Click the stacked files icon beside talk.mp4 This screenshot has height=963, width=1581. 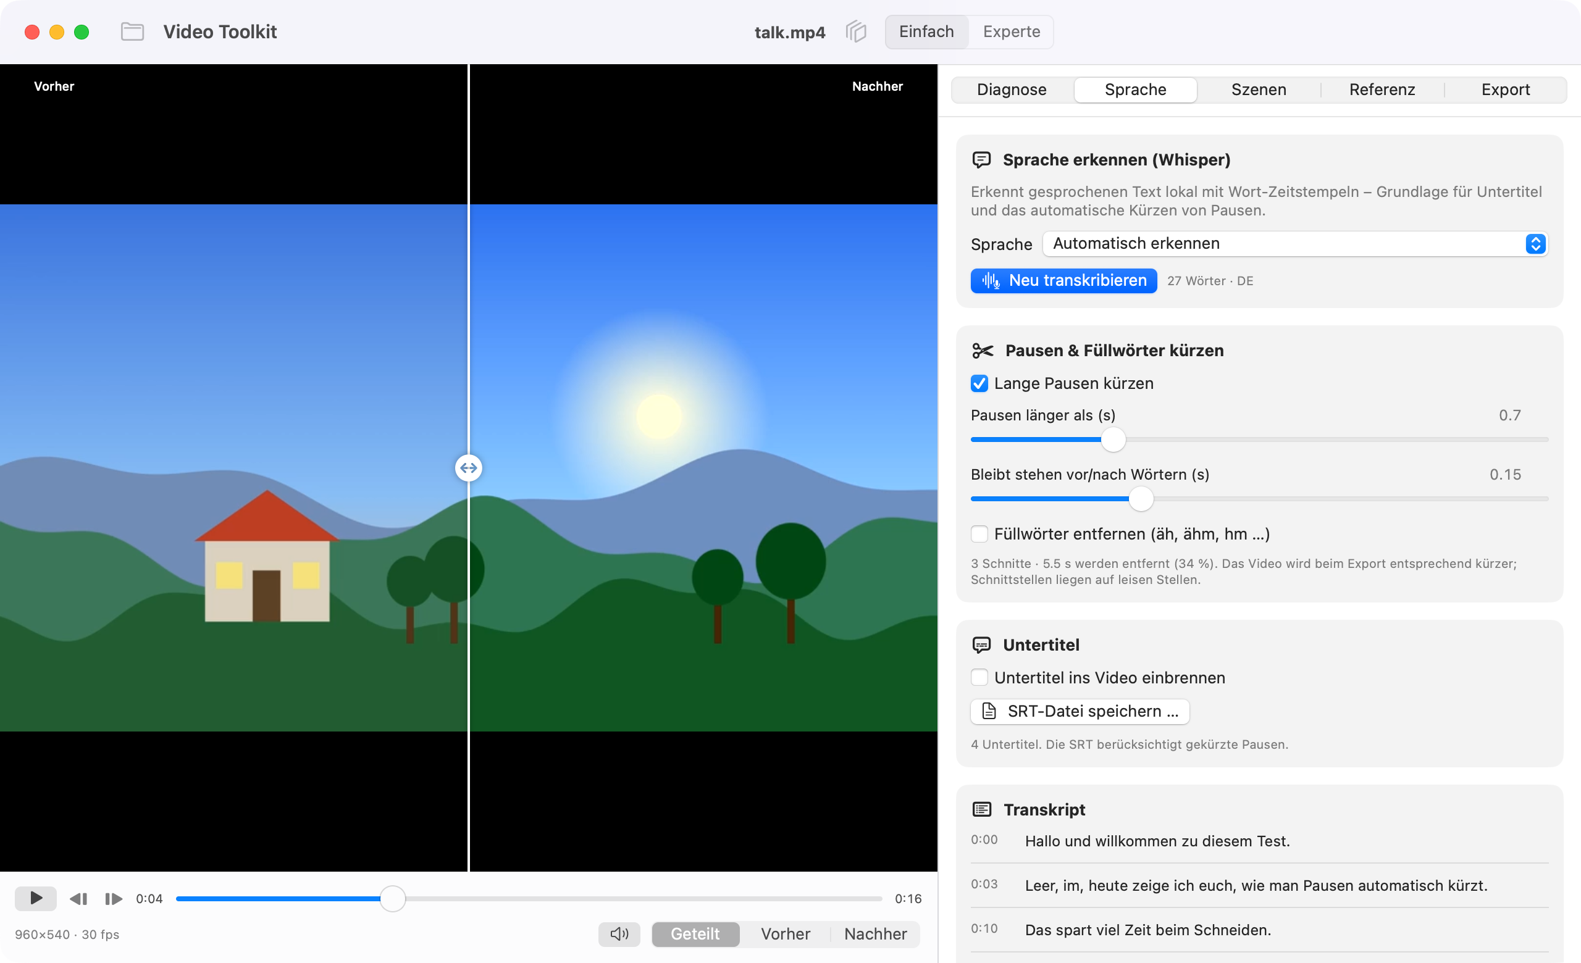856,31
